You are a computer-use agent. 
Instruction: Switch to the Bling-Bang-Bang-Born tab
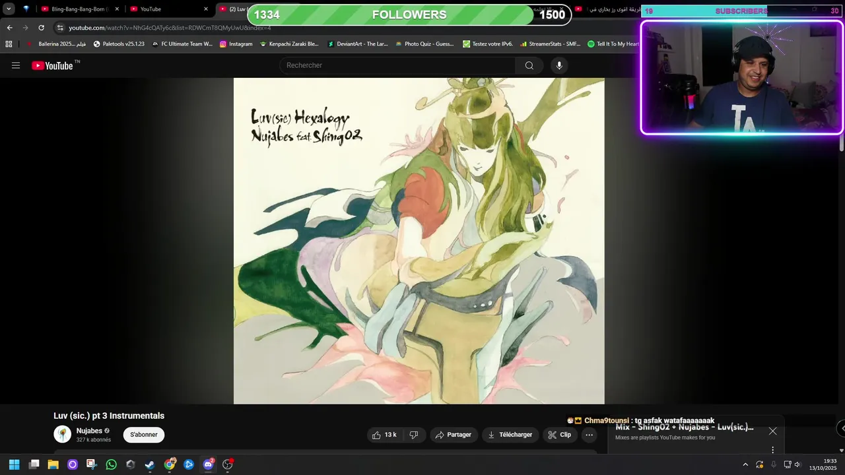point(79,9)
